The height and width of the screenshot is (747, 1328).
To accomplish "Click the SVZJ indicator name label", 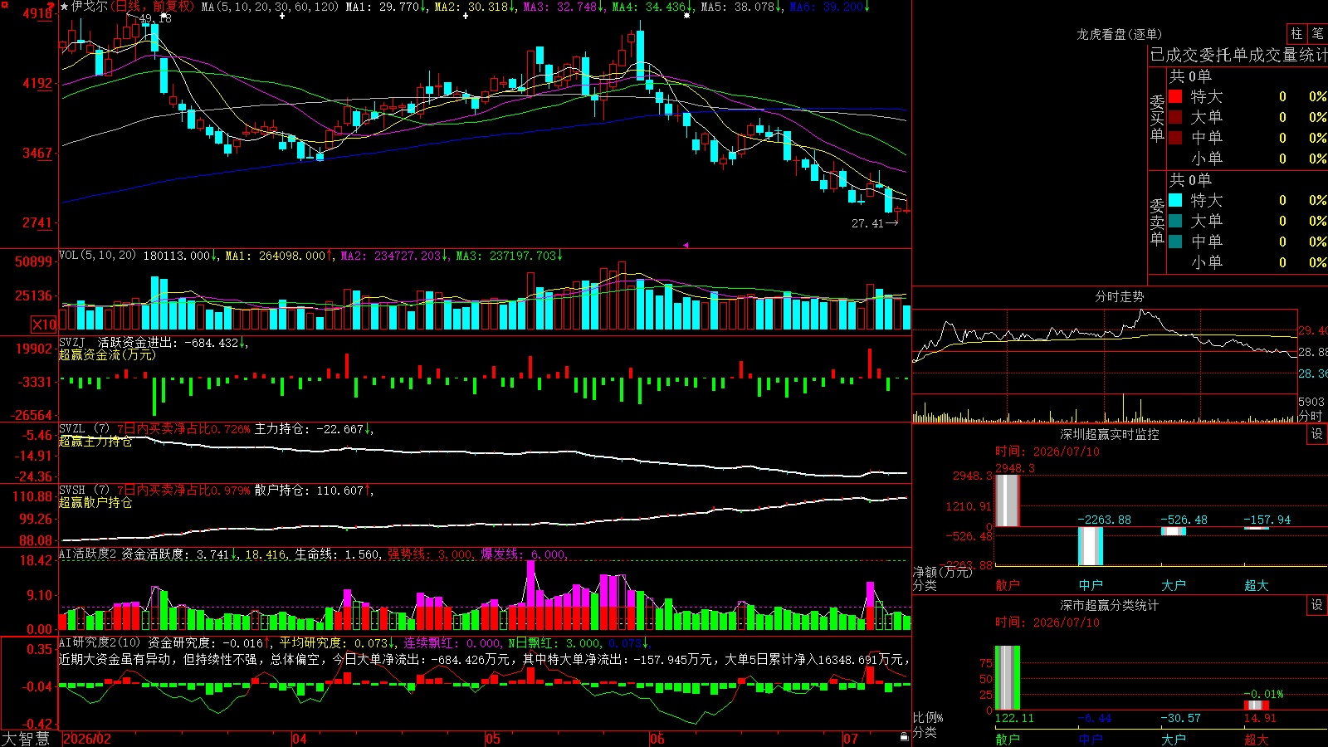I will click(72, 342).
